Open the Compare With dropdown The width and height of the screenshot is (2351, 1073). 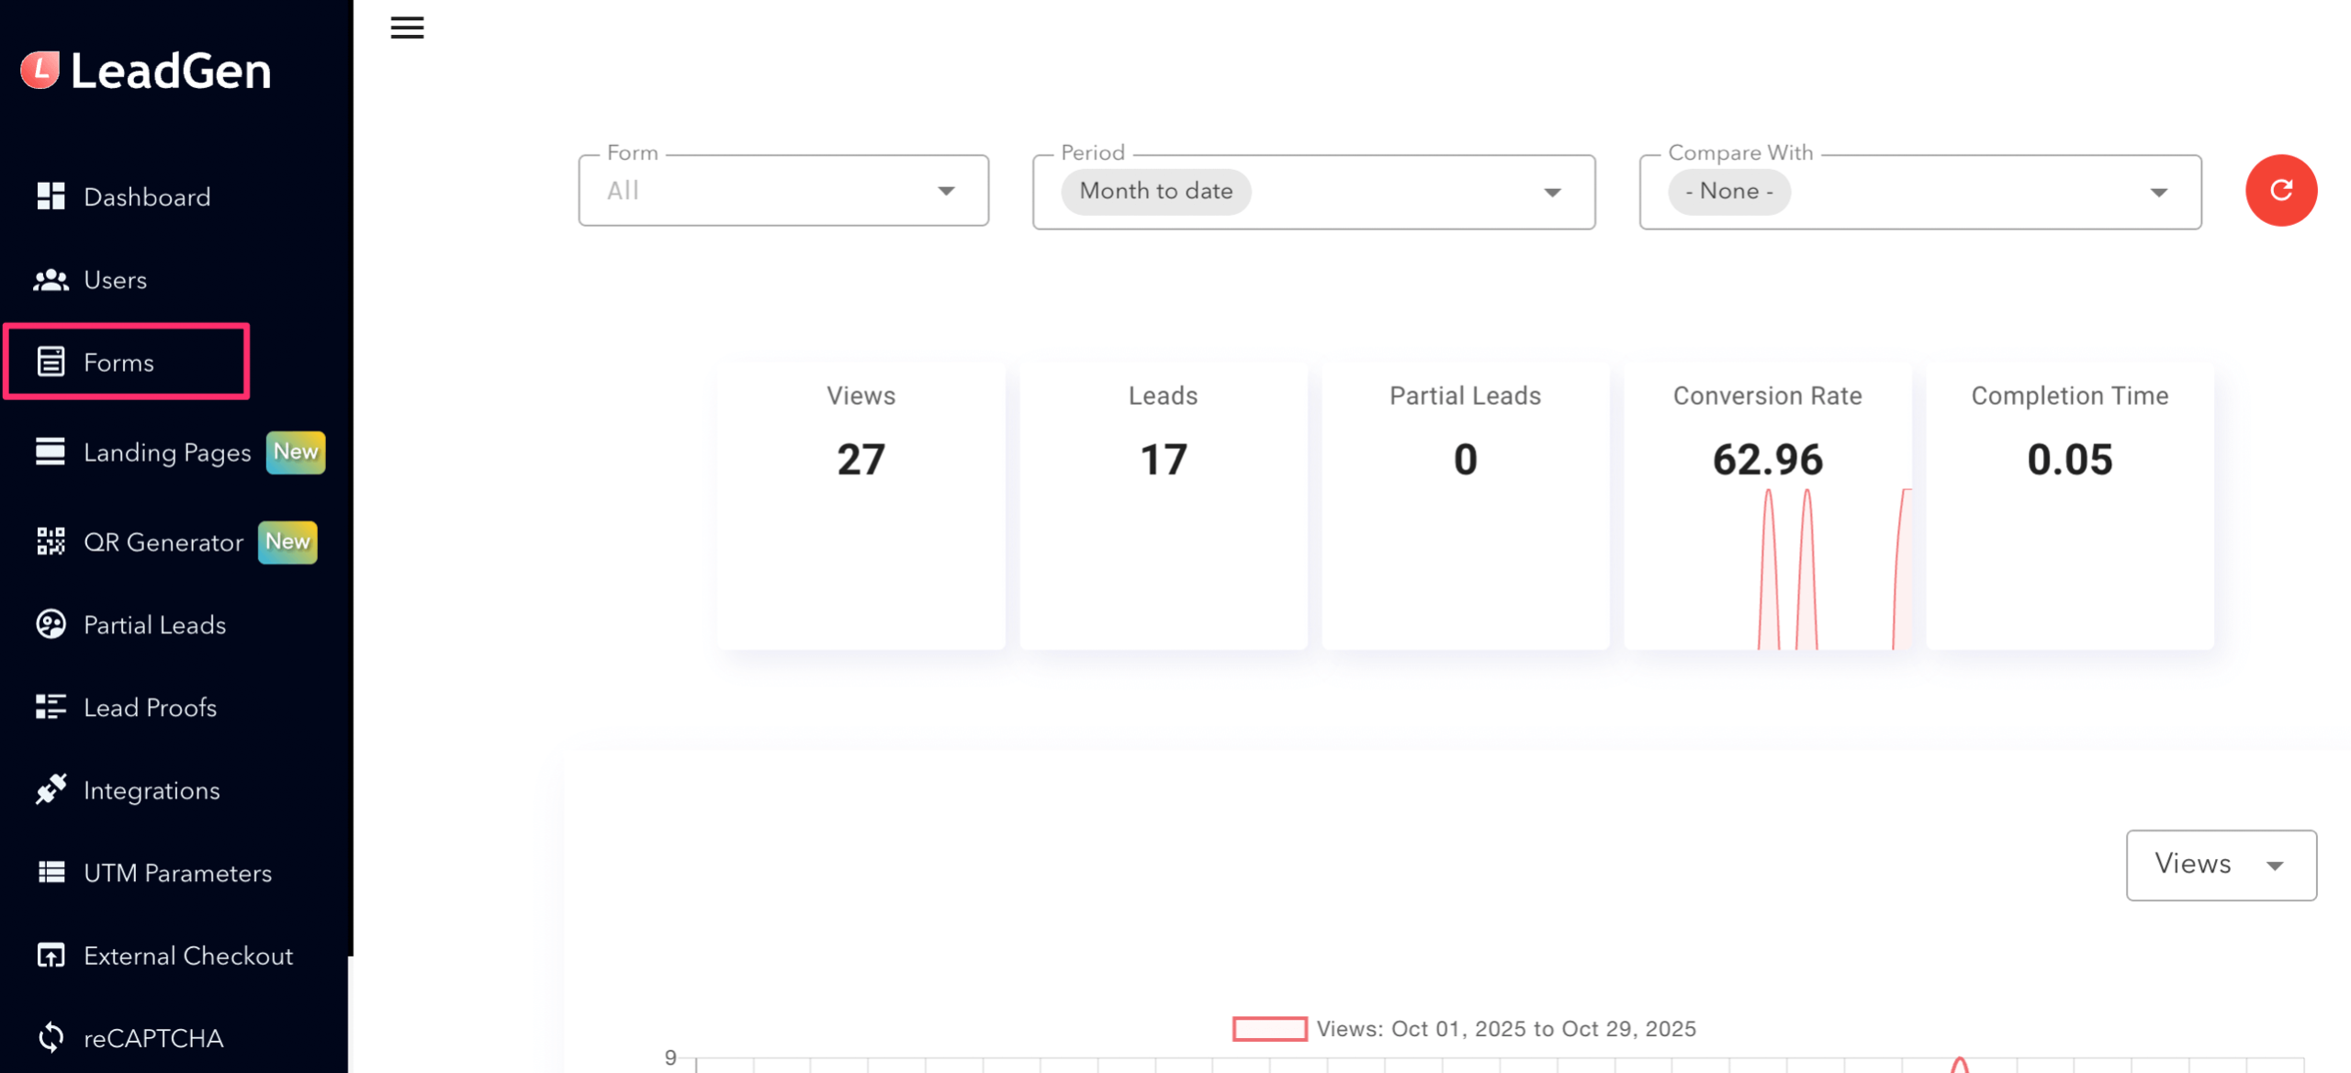coord(1919,192)
